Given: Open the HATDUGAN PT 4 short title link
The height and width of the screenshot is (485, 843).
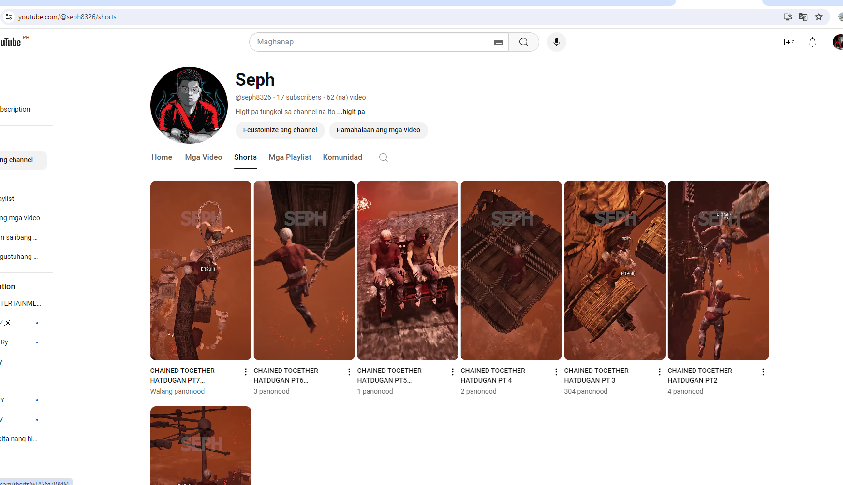Looking at the screenshot, I should tap(493, 375).
